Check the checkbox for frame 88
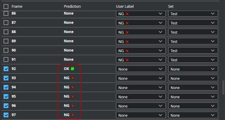225x120 pixels. [6, 32]
